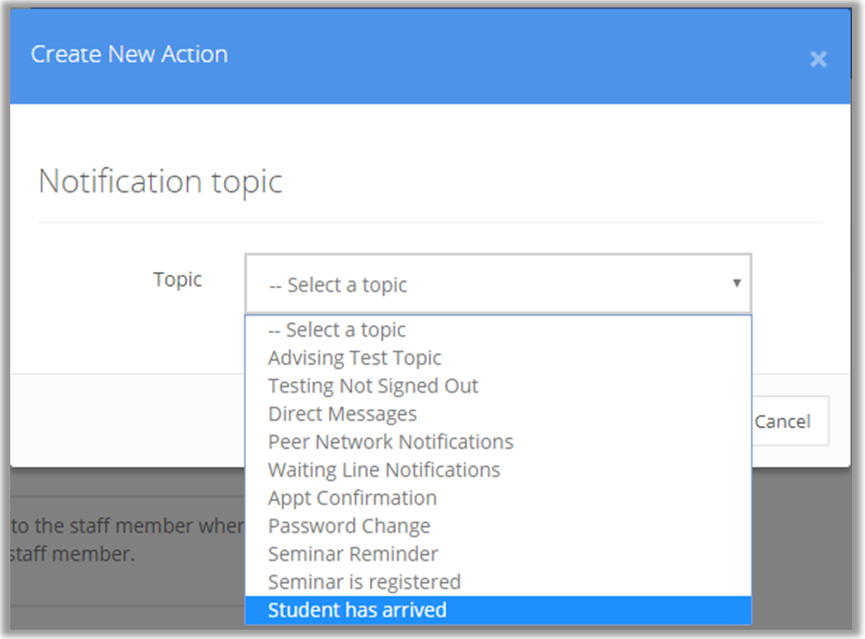Pick Appt Confirmation from dropdown list
865x639 pixels.
tap(352, 498)
